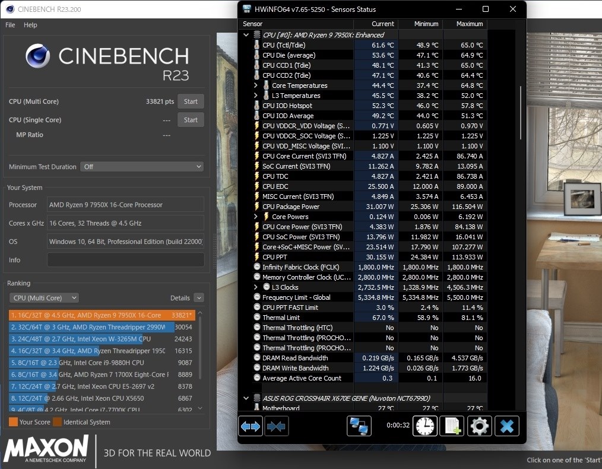Click the thermometer icon beside Motherboard row
Viewport: 602px width, 469px height.
(x=257, y=407)
